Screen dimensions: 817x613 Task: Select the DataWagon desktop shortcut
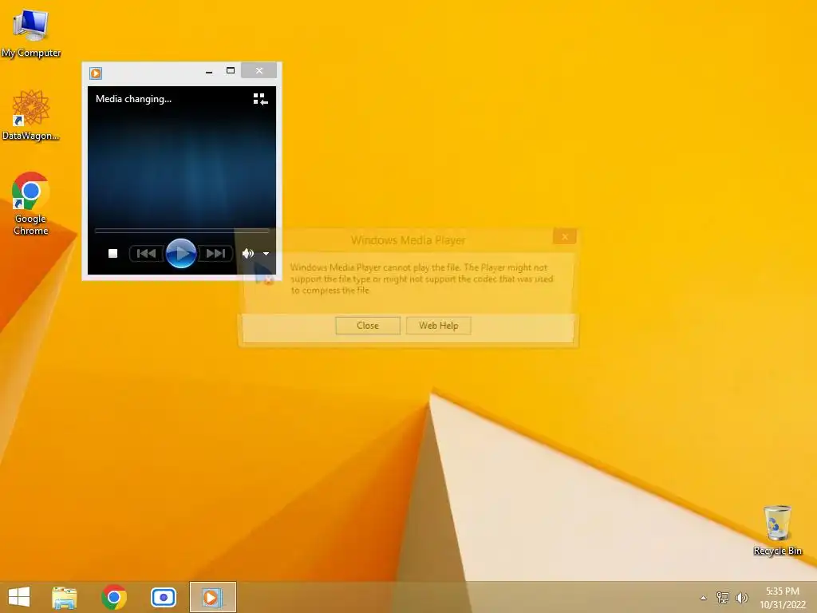(x=31, y=115)
